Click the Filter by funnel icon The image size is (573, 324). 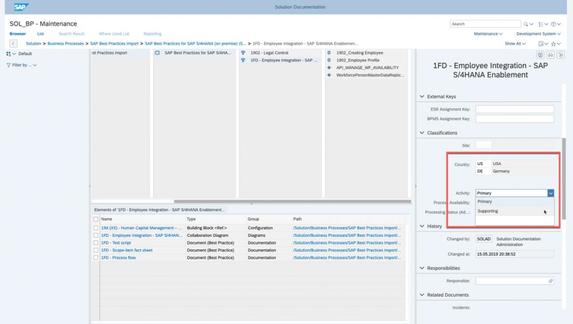8,65
